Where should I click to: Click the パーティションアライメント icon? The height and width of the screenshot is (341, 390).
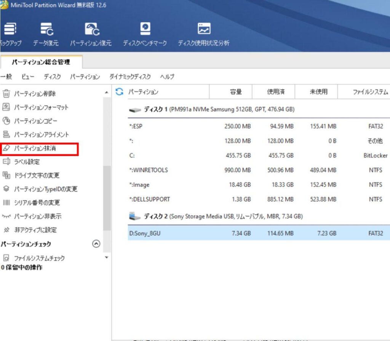tap(6, 134)
